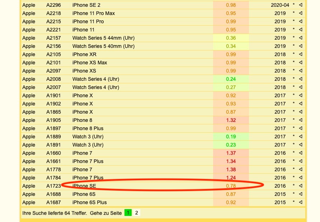
Task: Click the triangle icon in A1865 iPhone X row
Action: coord(301,112)
